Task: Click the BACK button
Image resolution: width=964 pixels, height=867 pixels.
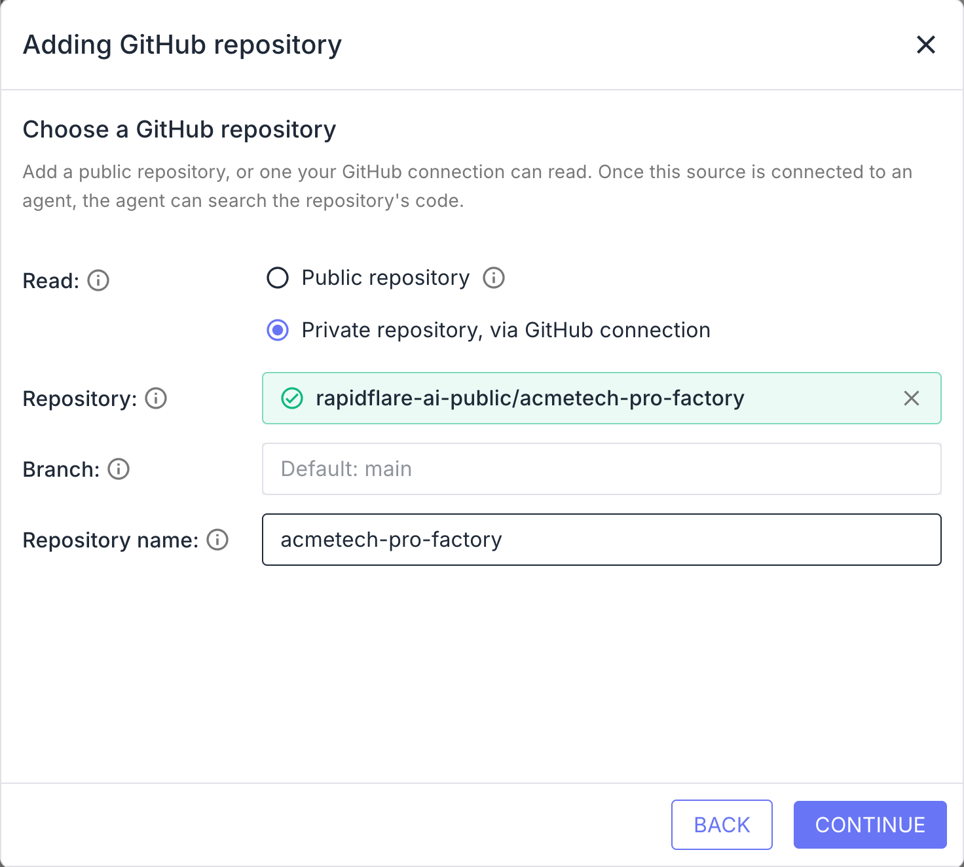Action: (x=722, y=824)
